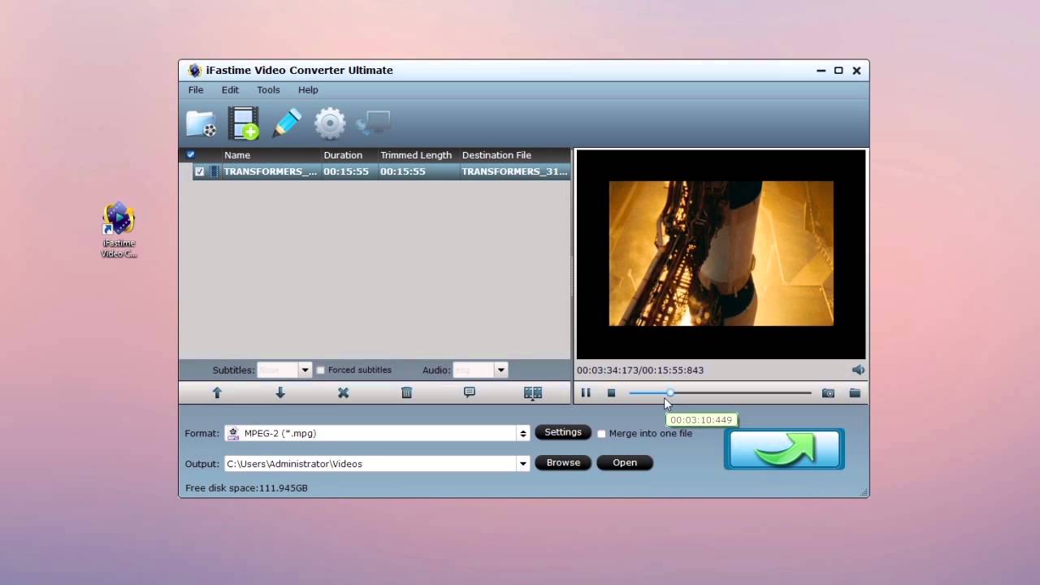This screenshot has width=1040, height=585.
Task: Click the film icon in TRANSFORMERS row
Action: (214, 171)
